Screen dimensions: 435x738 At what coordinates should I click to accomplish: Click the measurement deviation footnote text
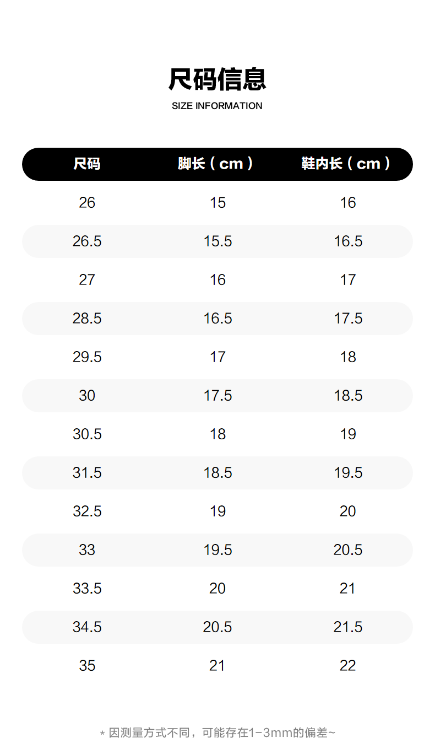pyautogui.click(x=217, y=732)
